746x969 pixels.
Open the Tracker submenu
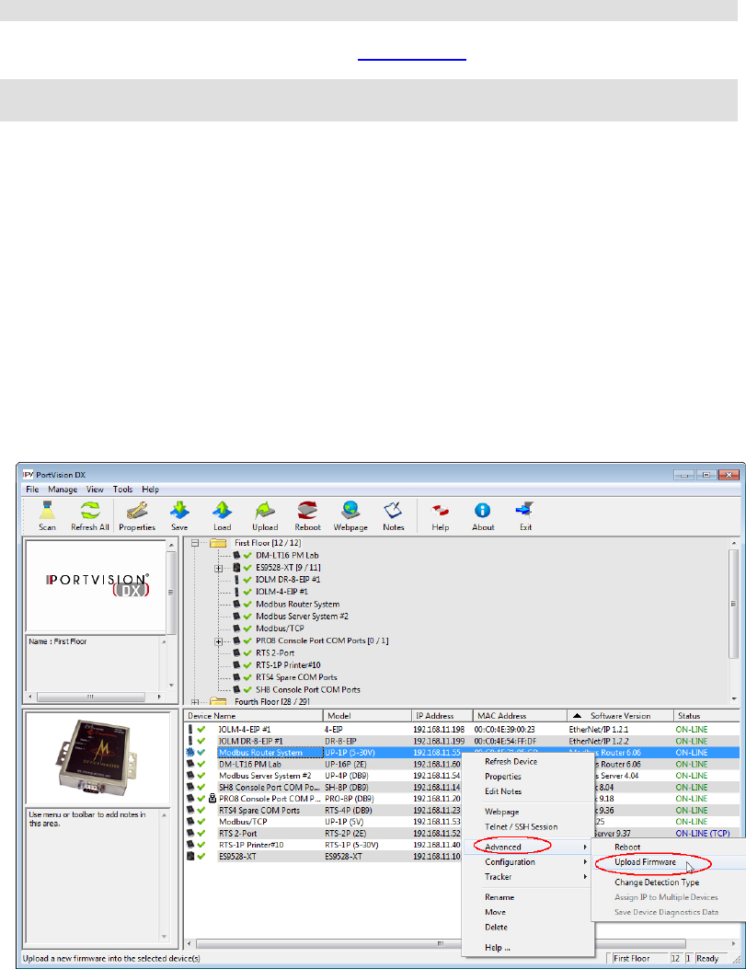pyautogui.click(x=528, y=876)
